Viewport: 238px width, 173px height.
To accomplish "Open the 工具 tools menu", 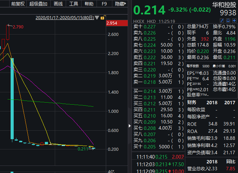I will (74, 4).
